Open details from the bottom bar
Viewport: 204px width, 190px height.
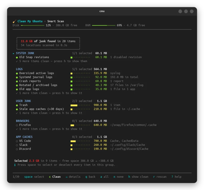tap(73, 177)
